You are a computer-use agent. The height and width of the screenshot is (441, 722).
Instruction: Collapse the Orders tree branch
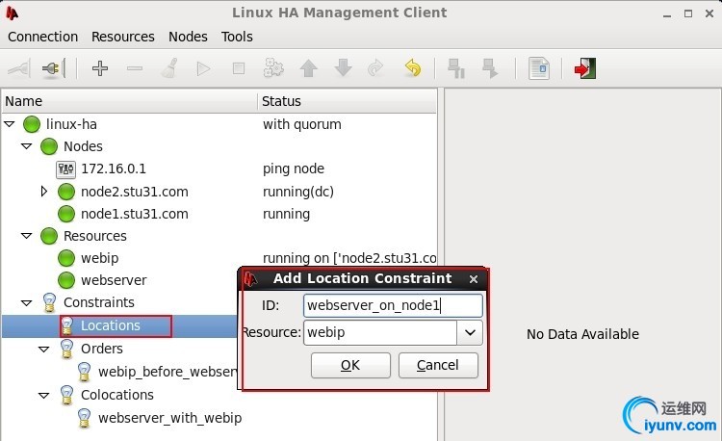tap(44, 349)
